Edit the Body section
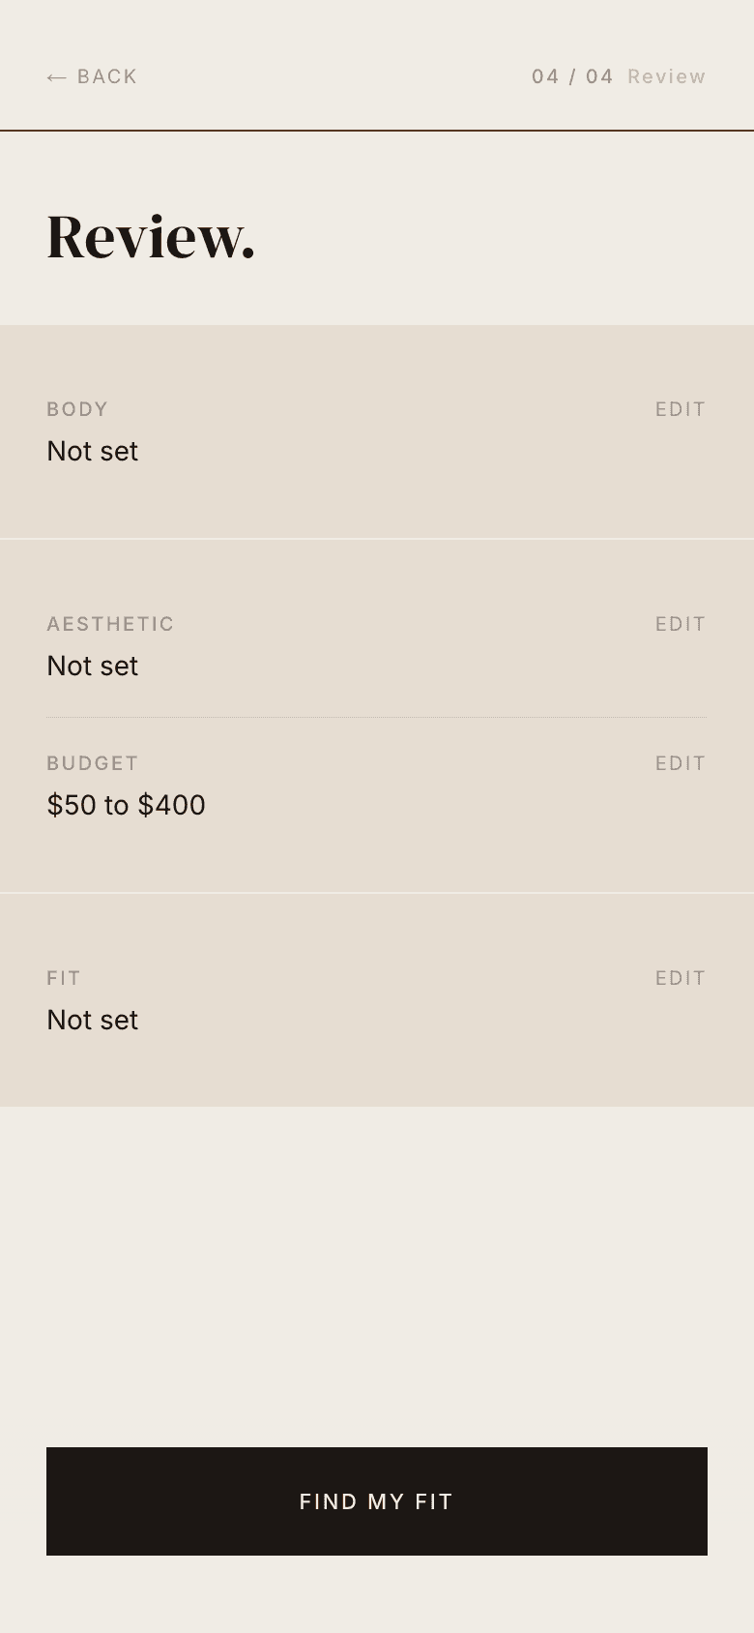Screen dimensions: 754x1633 pyautogui.click(x=680, y=409)
